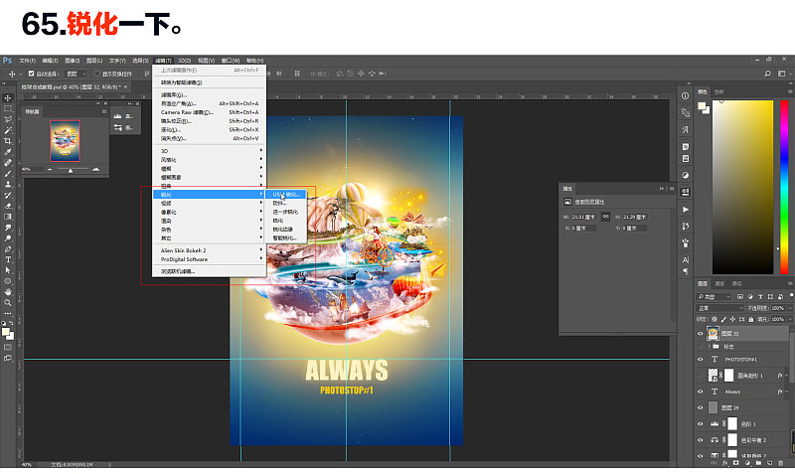Open Alien Skin Bokeh 2 menu item
Image resolution: width=795 pixels, height=474 pixels.
(209, 250)
